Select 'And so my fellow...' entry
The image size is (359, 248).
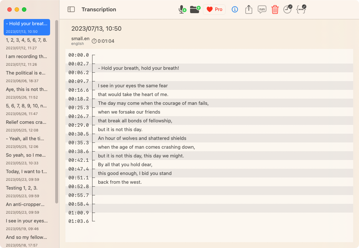[27, 241]
